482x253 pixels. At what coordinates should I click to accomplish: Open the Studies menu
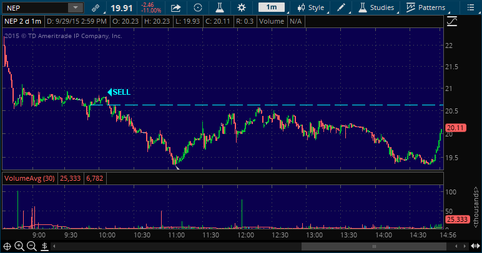(x=378, y=8)
